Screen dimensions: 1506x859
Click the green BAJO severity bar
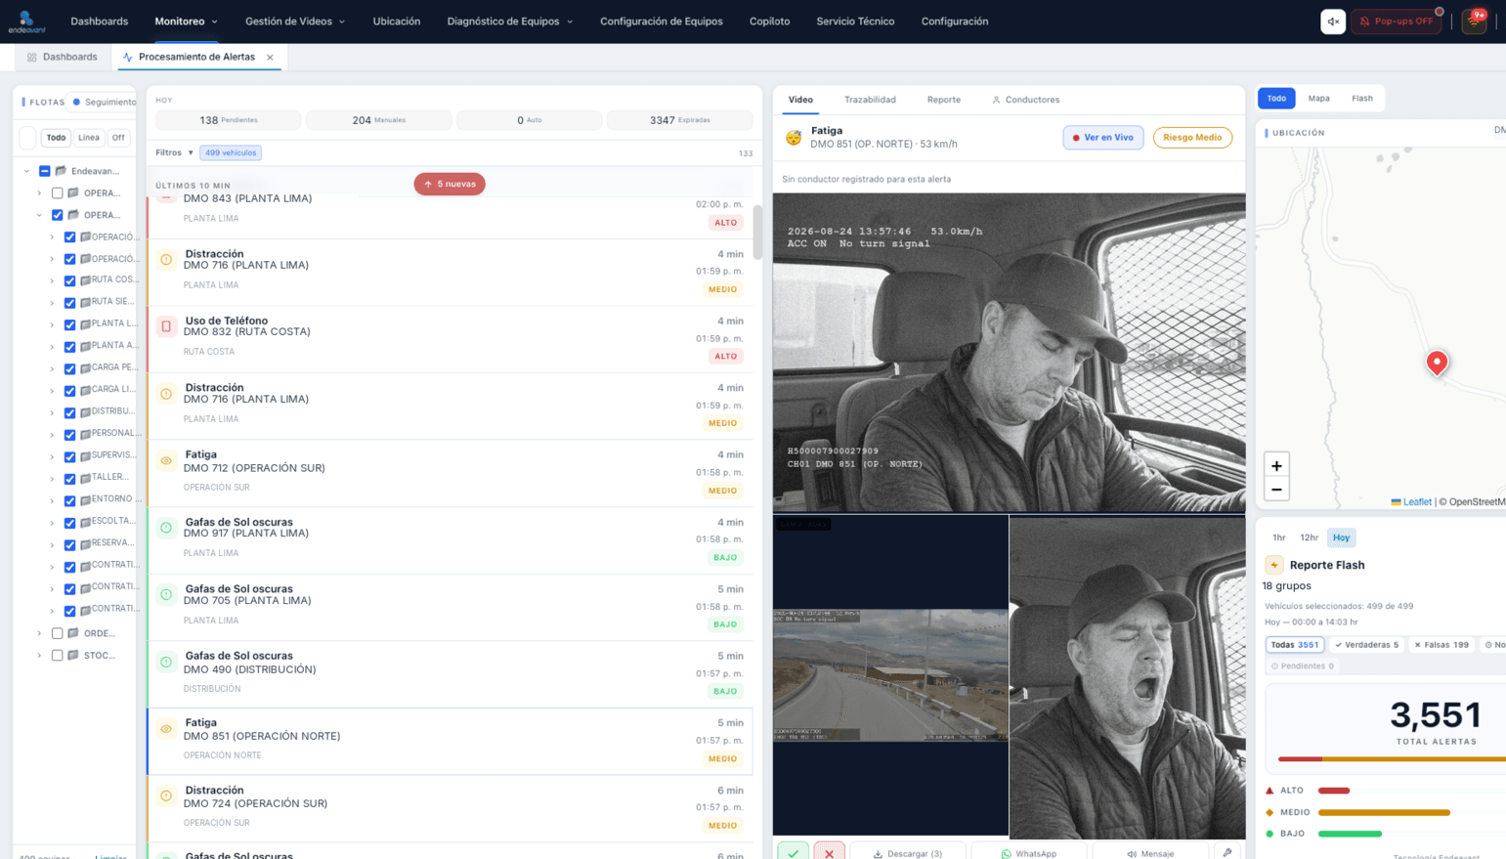[1350, 834]
